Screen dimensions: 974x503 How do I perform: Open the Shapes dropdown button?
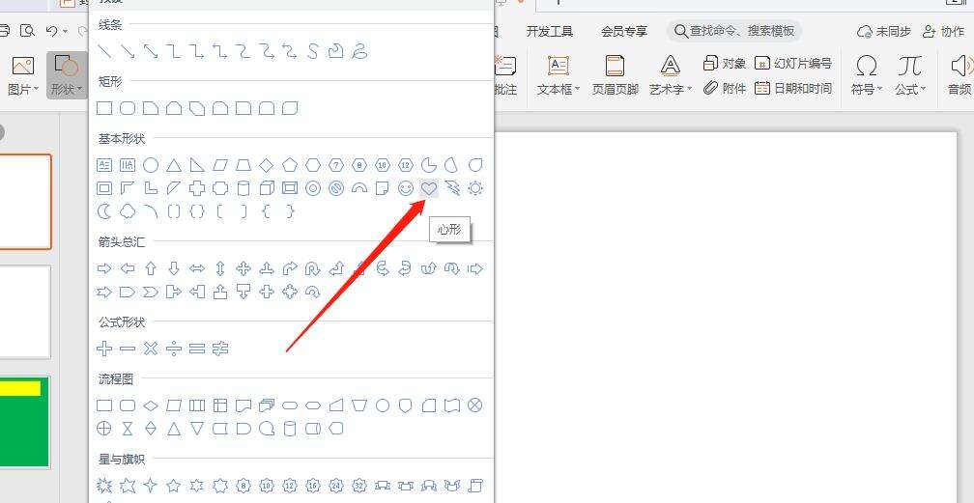(67, 75)
